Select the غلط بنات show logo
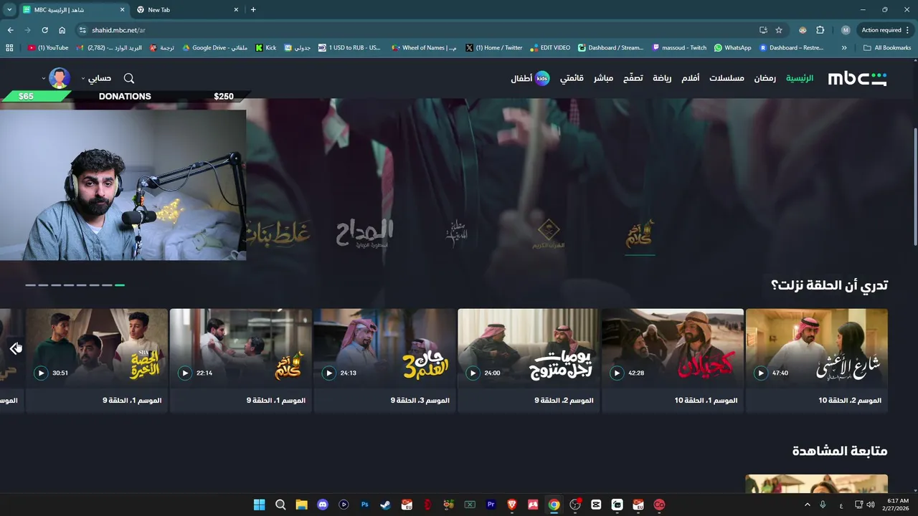 tap(278, 233)
